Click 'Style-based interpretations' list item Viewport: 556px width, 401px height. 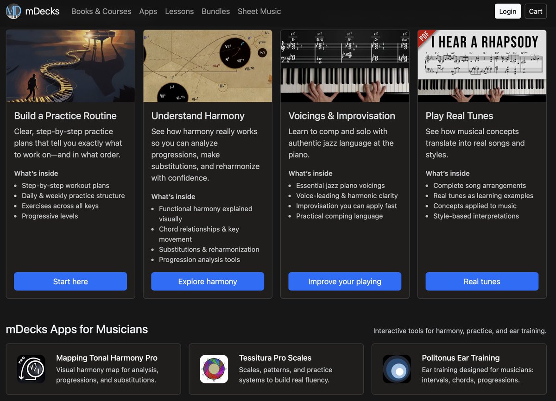click(x=476, y=216)
